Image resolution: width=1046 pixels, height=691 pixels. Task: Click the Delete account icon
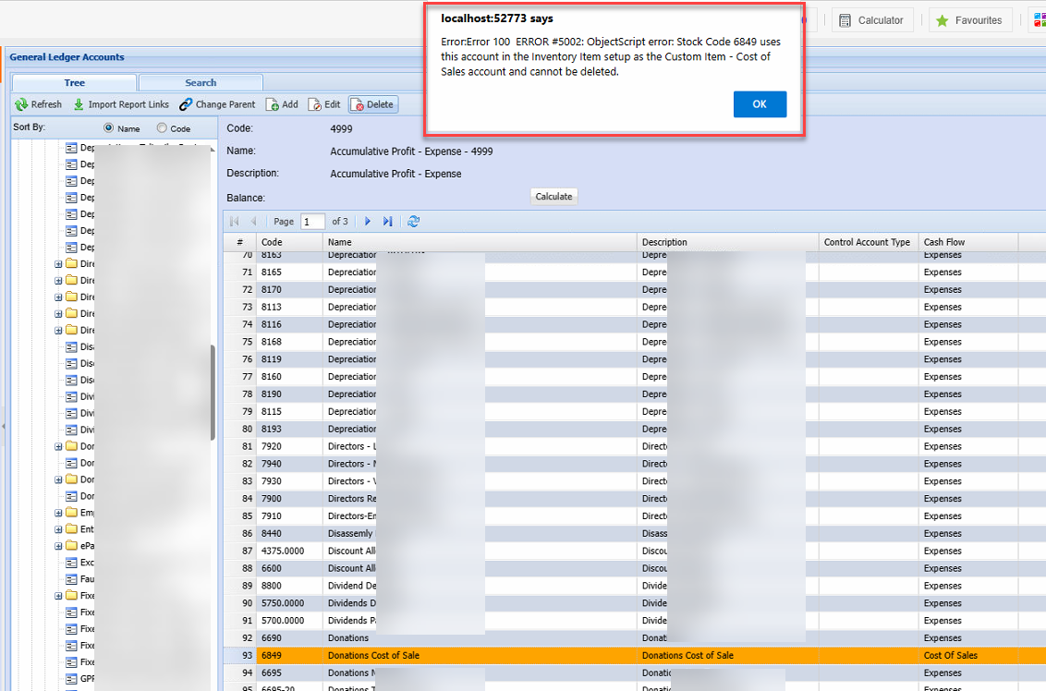(x=357, y=104)
